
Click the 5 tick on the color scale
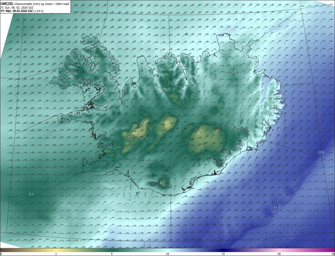[x=112, y=254]
